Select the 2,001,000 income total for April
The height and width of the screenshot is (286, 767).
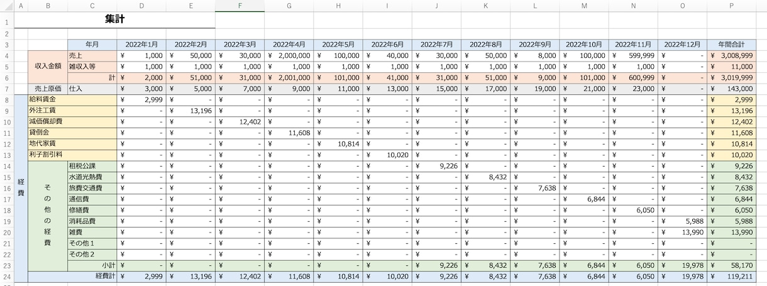pyautogui.click(x=289, y=77)
